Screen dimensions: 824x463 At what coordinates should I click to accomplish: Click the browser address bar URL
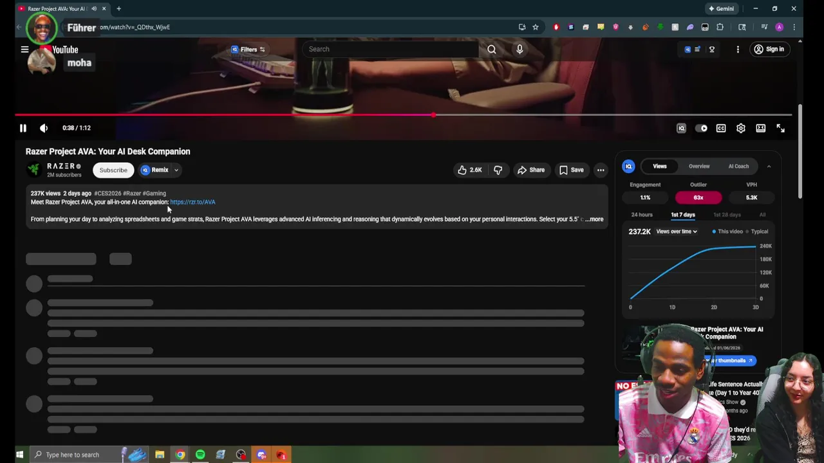click(x=135, y=27)
